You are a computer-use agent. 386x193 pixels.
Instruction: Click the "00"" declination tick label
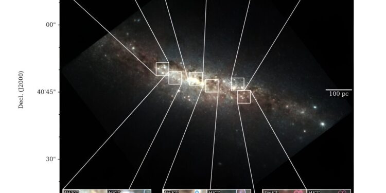click(x=51, y=25)
